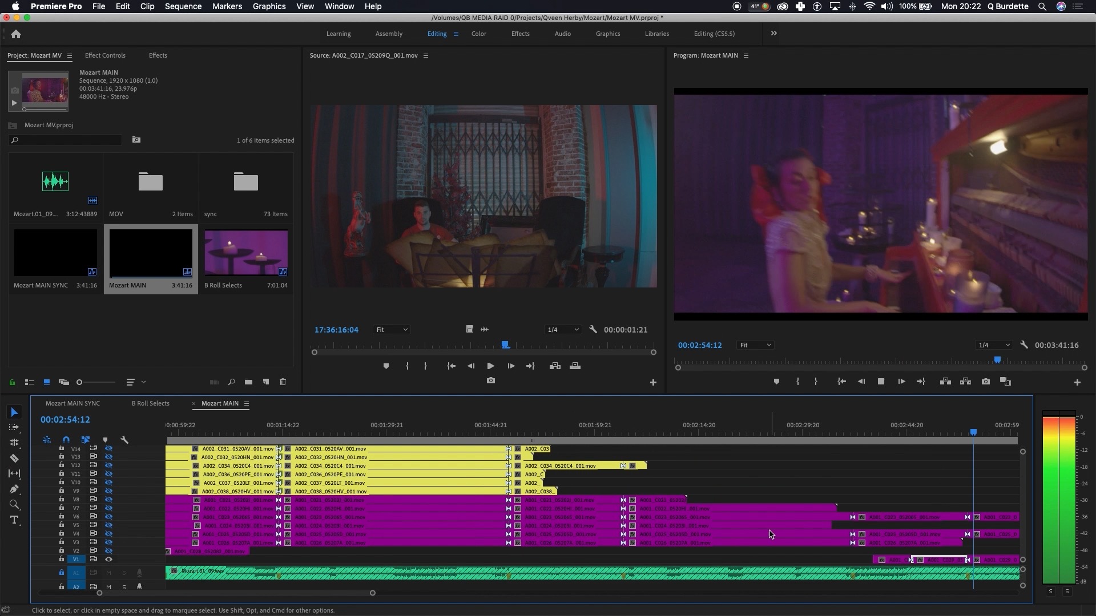
Task: Step back one frame in Source monitor
Action: (x=471, y=366)
